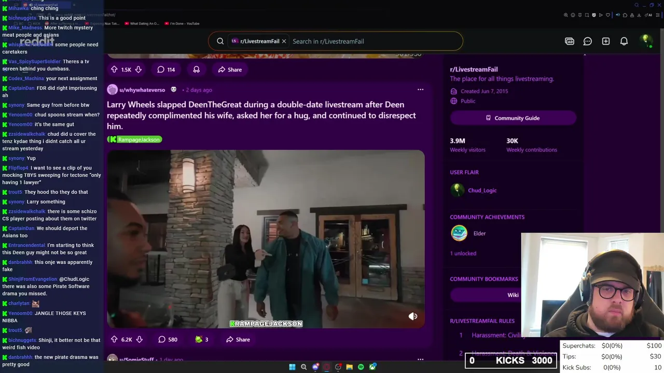Click the Elder achievement badge icon
This screenshot has width=664, height=373.
[x=459, y=233]
